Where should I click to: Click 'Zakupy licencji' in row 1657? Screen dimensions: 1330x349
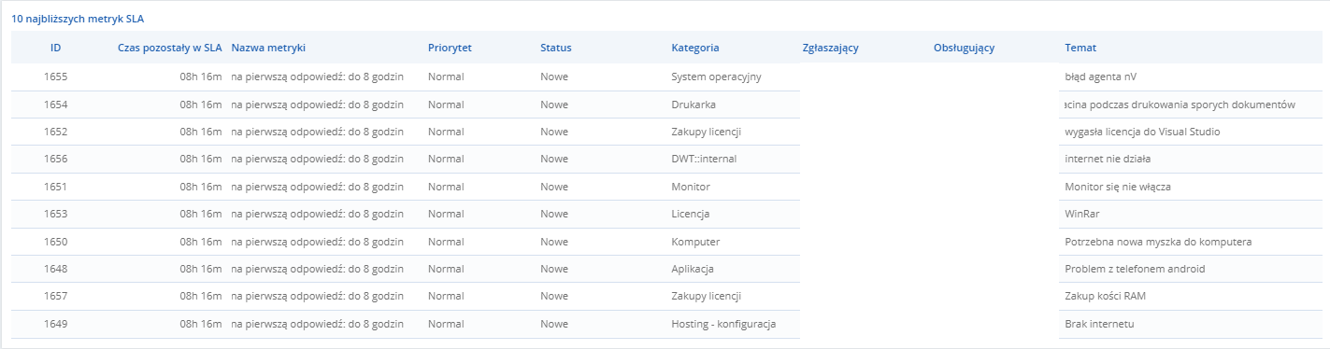(x=707, y=296)
